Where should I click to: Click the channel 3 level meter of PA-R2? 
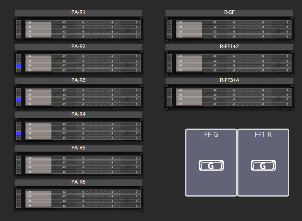pyautogui.click(x=83, y=65)
